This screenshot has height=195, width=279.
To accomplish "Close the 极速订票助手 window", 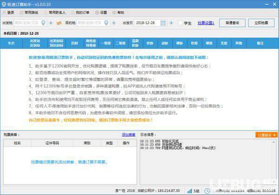I will [x=274, y=4].
